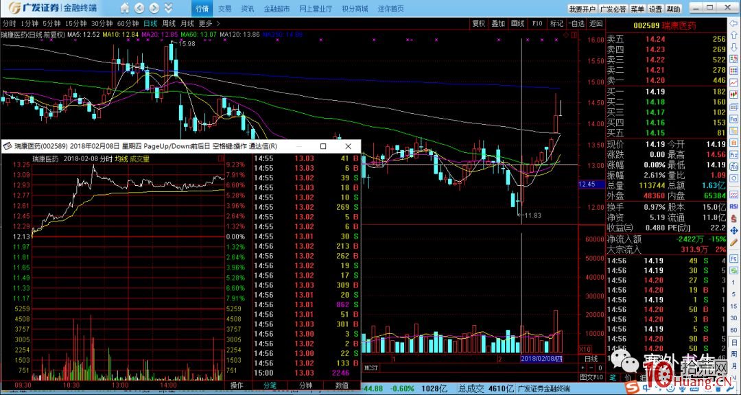The image size is (741, 395).
Task: Open the 分钟 tab in popup
Action: point(306,385)
